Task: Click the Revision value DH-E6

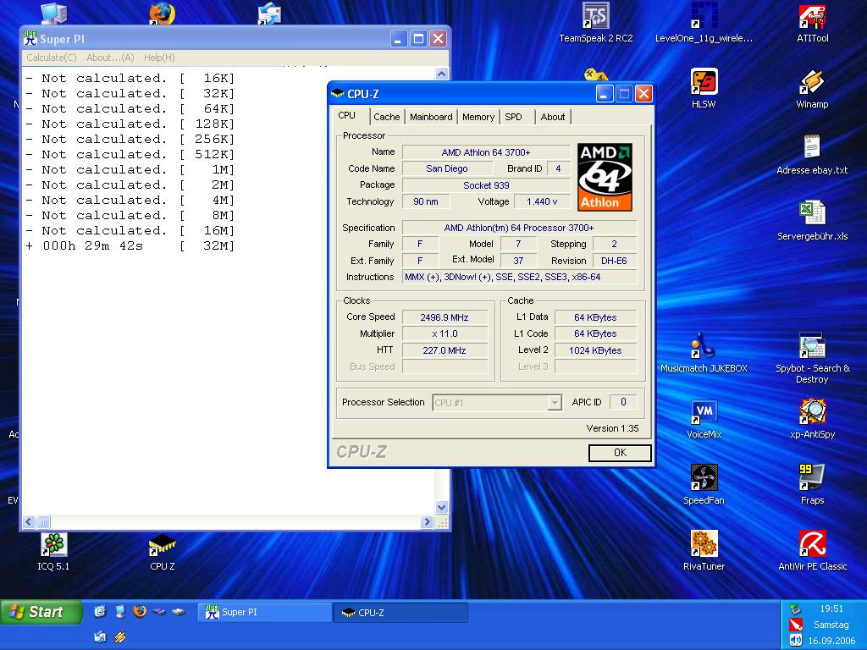Action: [x=615, y=261]
